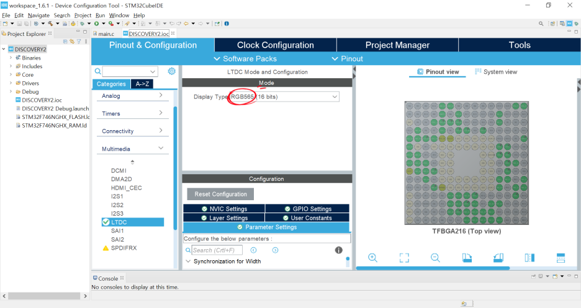Open the Project menu
This screenshot has width=581, height=308.
(x=83, y=15)
